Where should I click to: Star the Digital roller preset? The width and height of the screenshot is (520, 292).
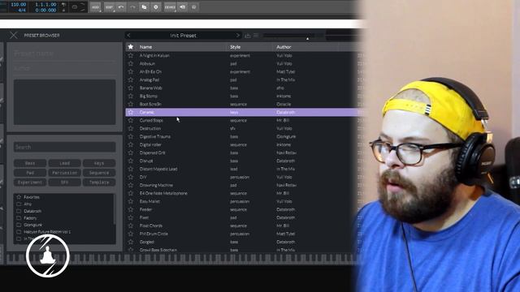click(131, 144)
